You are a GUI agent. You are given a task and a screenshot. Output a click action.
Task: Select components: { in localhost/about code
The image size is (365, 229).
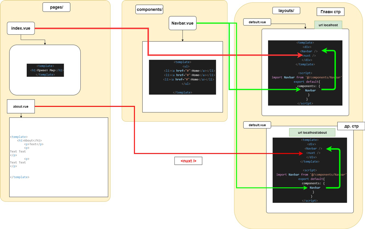(313, 183)
